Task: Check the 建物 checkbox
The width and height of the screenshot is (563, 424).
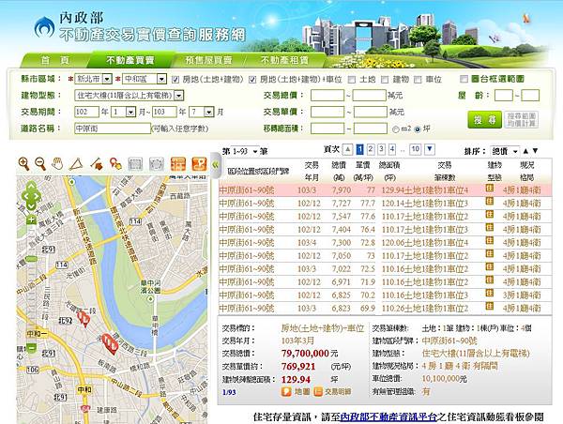Action: point(385,80)
